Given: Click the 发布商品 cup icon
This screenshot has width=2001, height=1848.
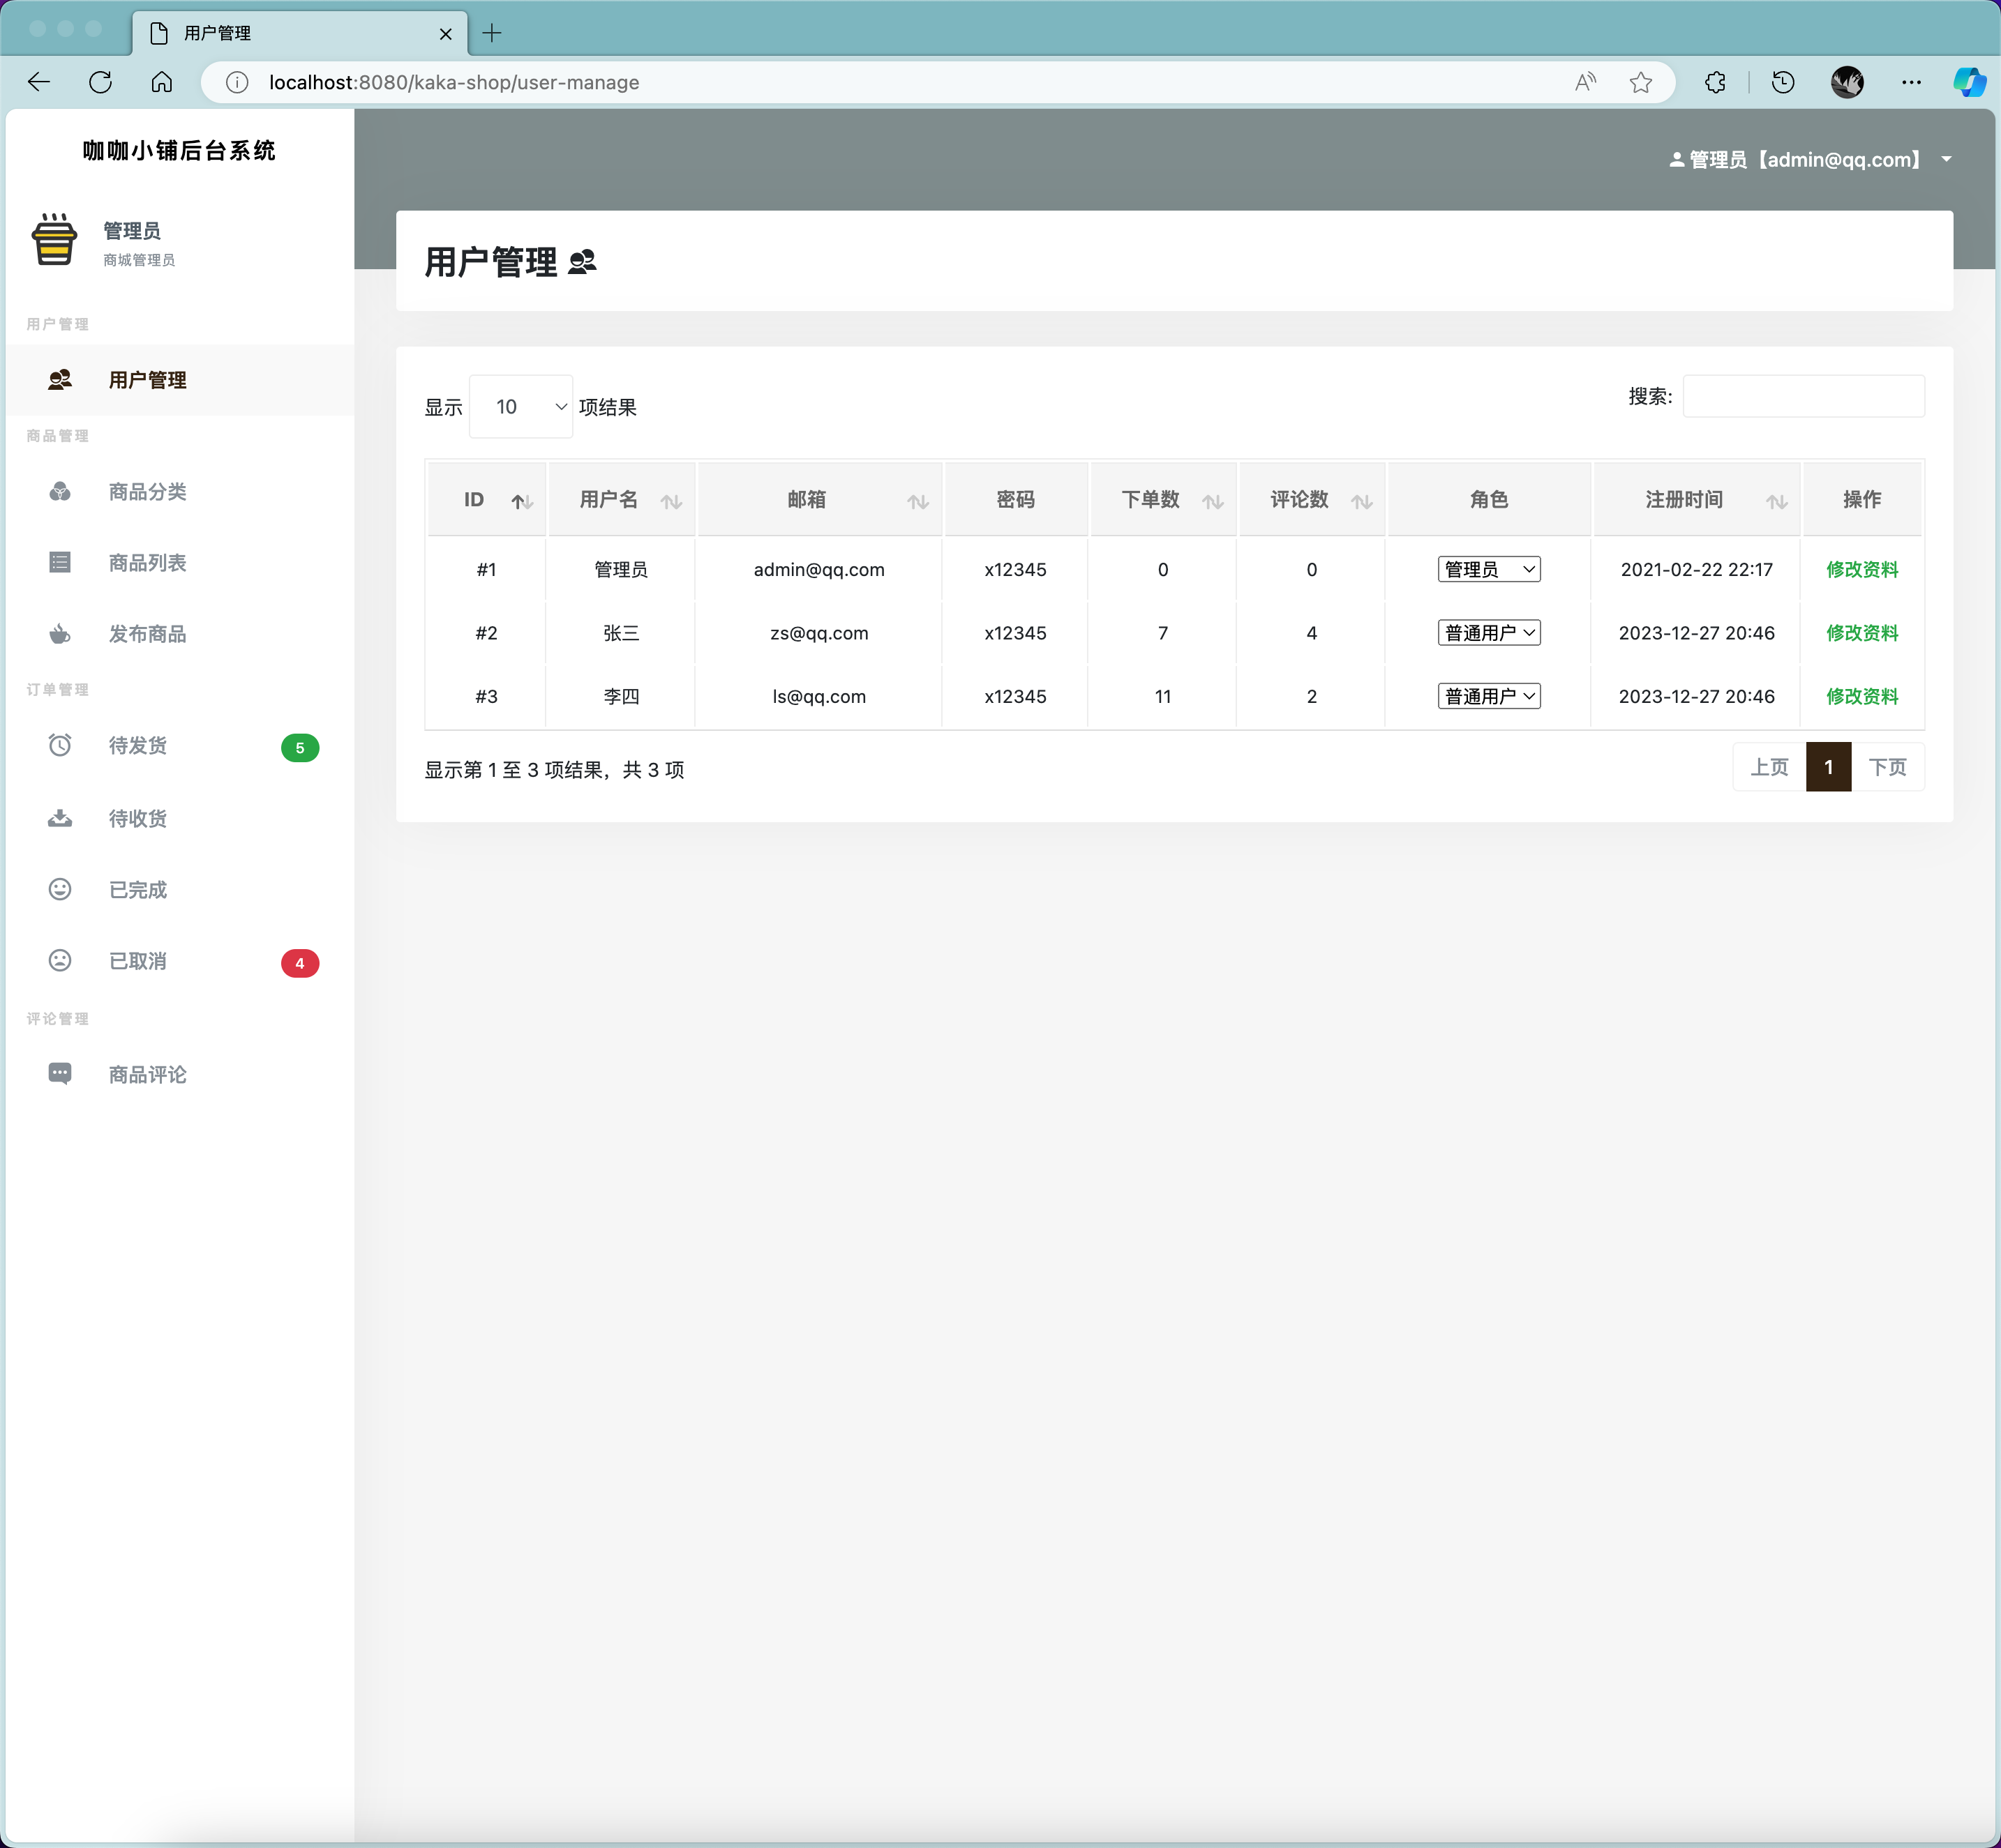Looking at the screenshot, I should click(60, 634).
